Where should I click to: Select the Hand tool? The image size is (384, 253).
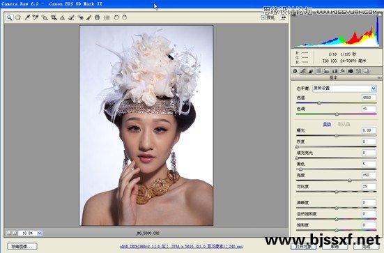18,17
